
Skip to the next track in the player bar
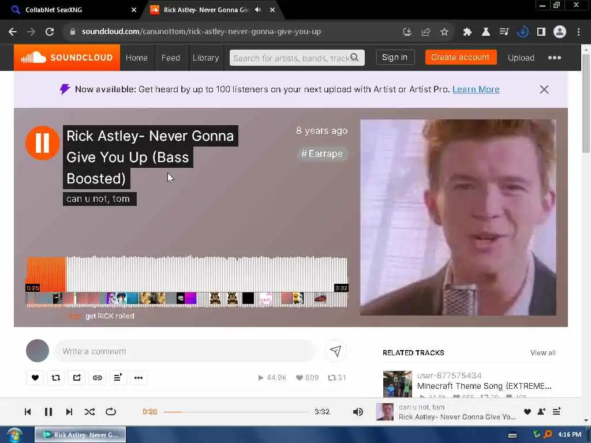69,412
